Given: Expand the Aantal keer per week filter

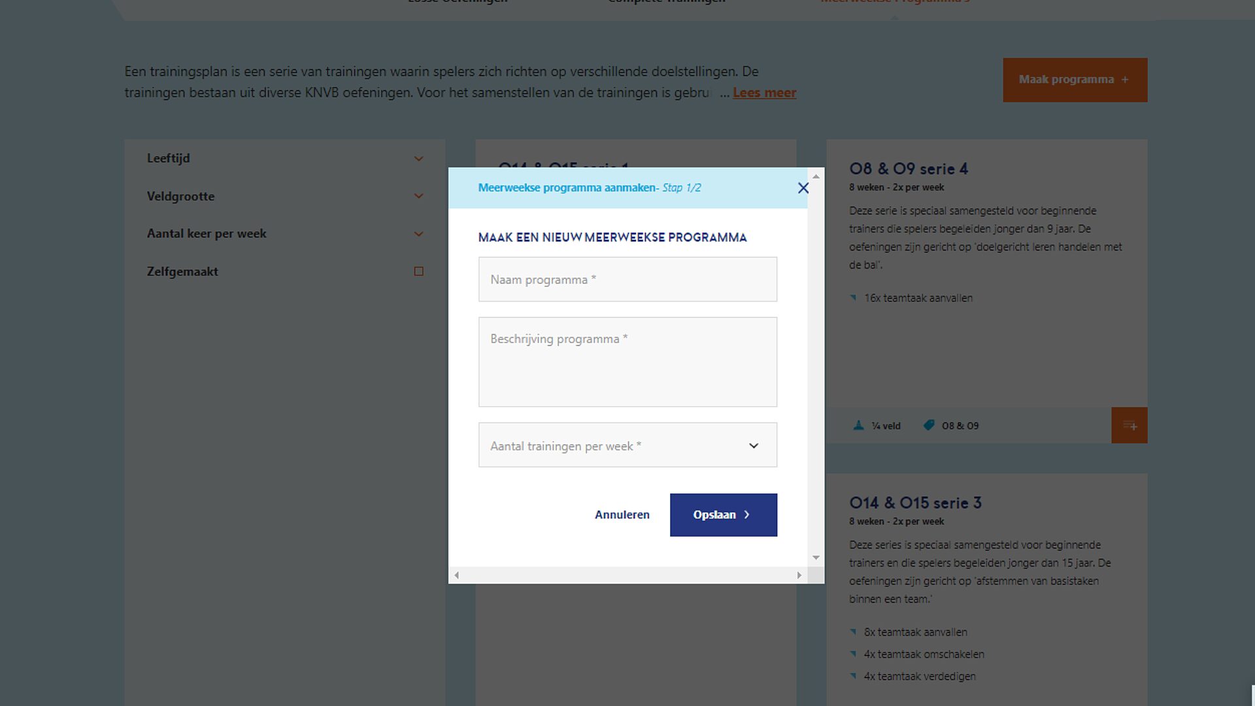Looking at the screenshot, I should tap(418, 233).
